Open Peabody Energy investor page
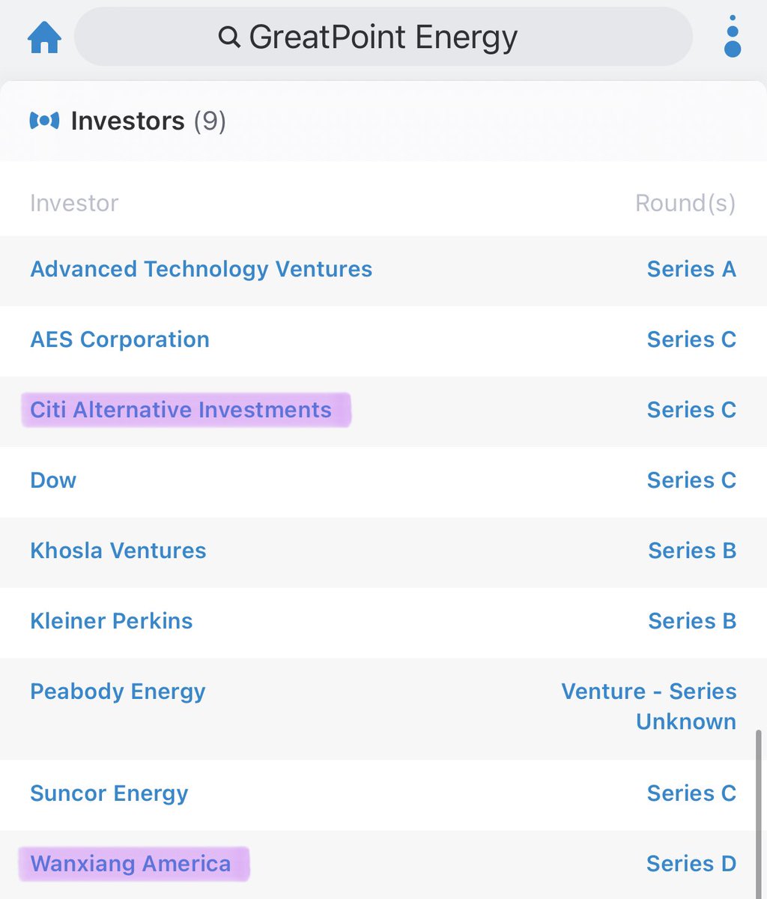 click(x=118, y=691)
